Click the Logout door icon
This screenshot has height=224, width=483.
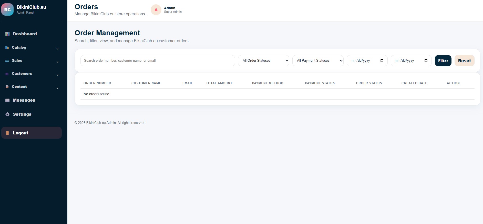[x=7, y=133]
